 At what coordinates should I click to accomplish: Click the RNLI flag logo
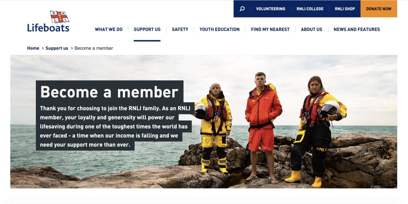(x=60, y=17)
